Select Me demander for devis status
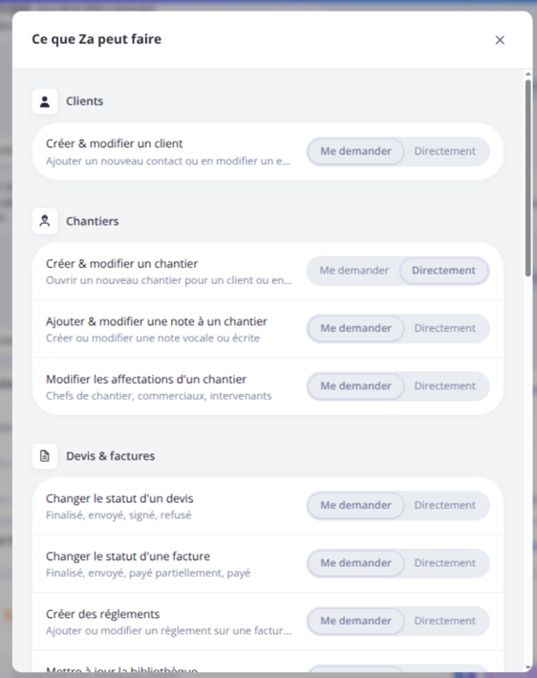Viewport: 537px width, 678px height. click(355, 505)
